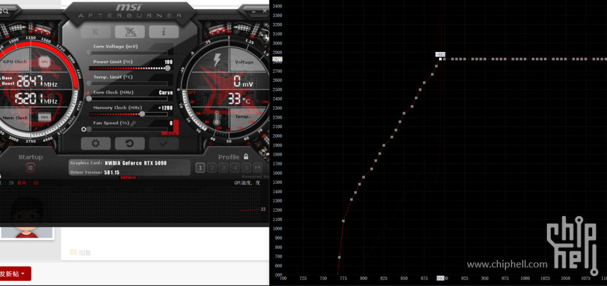Select profile slot 4
The height and width of the screenshot is (286, 607).
pos(235,168)
